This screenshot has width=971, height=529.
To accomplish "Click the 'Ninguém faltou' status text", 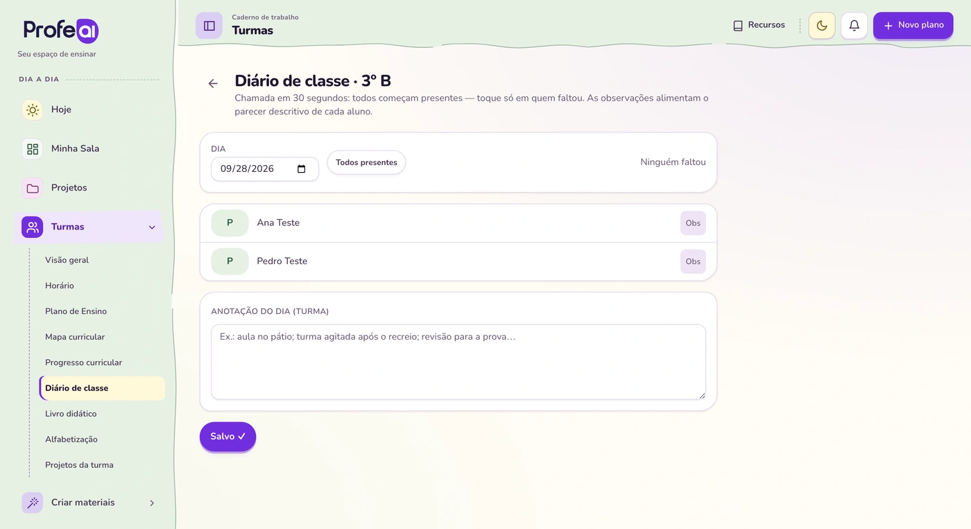I will point(673,162).
